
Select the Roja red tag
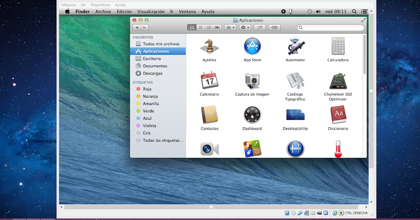pyautogui.click(x=158, y=89)
